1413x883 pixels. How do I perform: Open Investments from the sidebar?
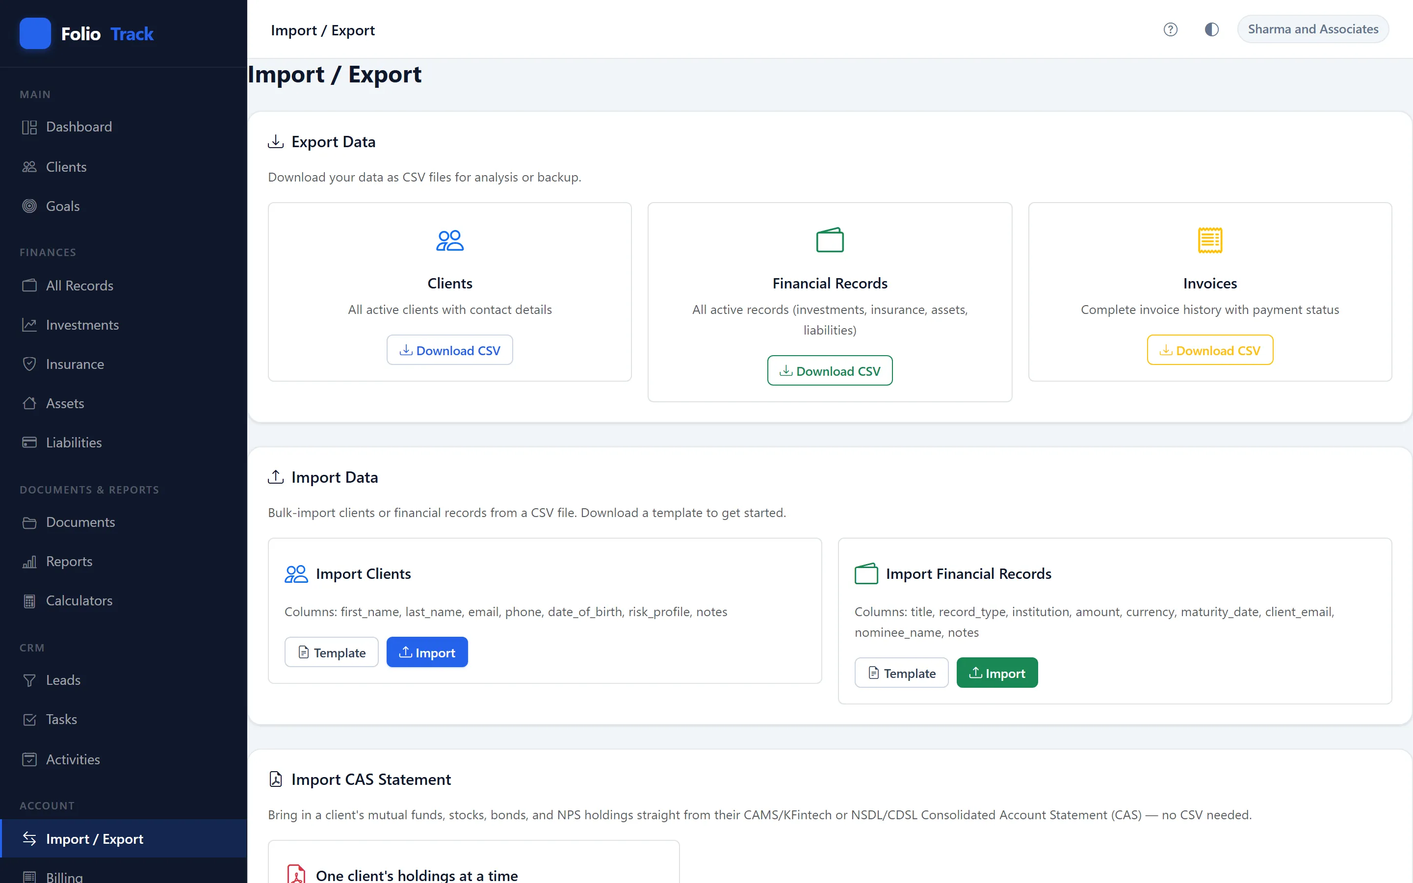(x=123, y=325)
